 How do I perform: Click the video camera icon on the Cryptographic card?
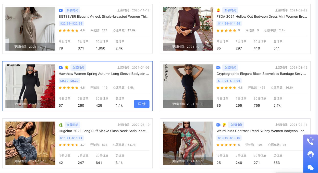(x=218, y=67)
